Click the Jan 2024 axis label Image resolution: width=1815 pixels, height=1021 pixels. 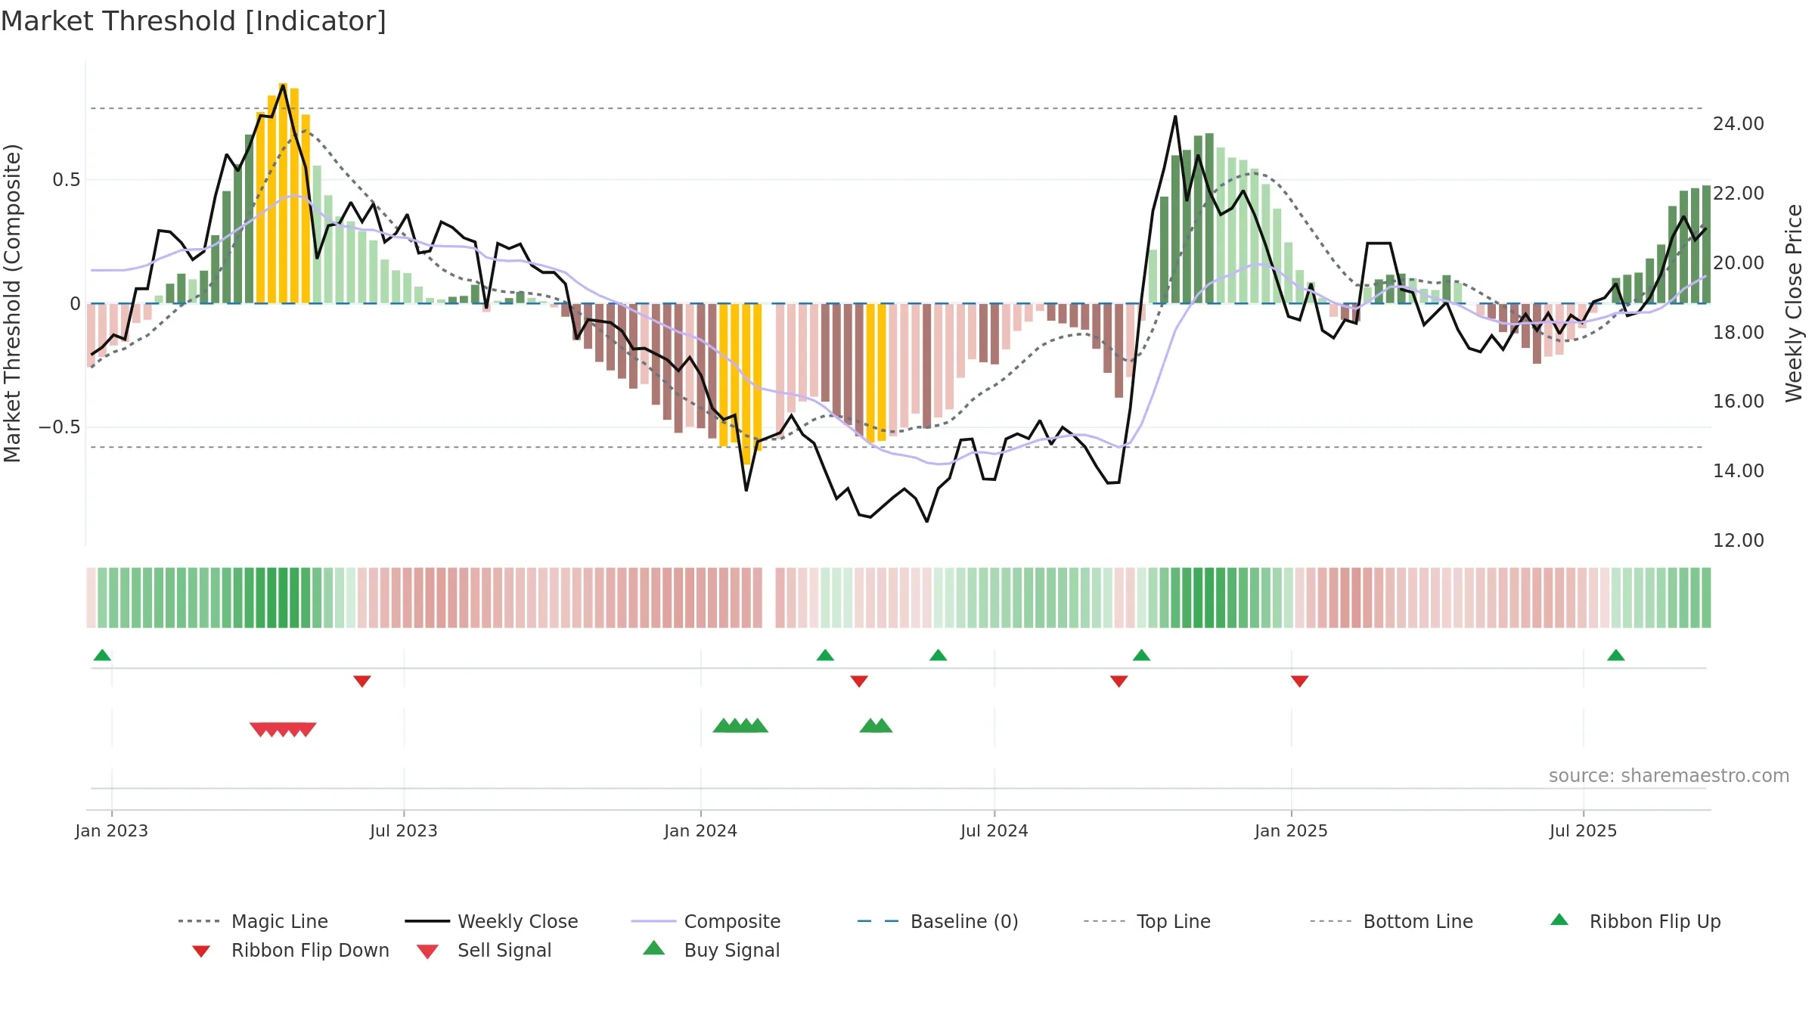tap(701, 831)
